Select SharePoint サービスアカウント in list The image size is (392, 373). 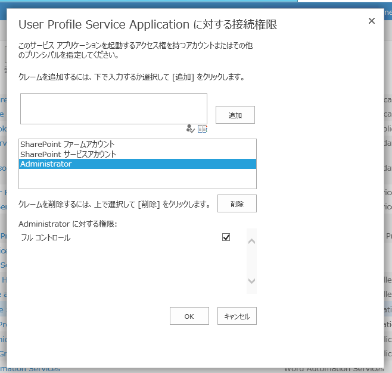point(138,154)
